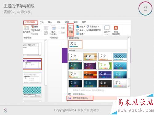Choose white-gray theme in bottom row
This screenshot has height=115, width=154.
(120, 84)
